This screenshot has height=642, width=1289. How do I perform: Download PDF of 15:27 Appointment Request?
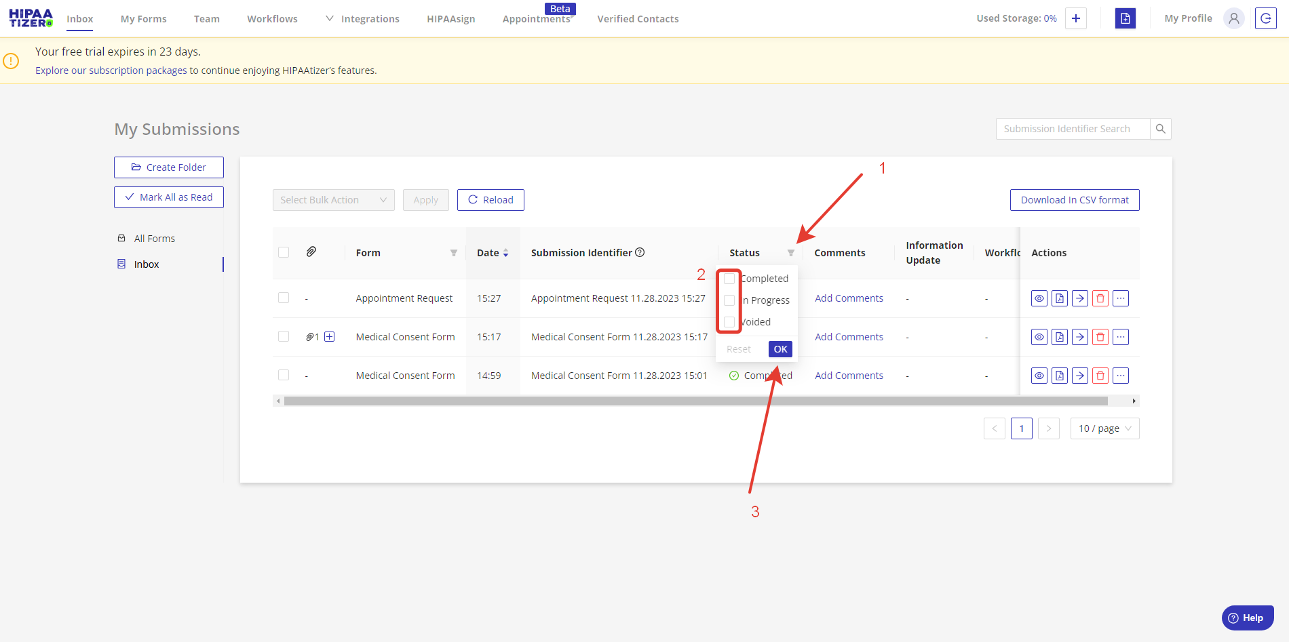[1060, 298]
